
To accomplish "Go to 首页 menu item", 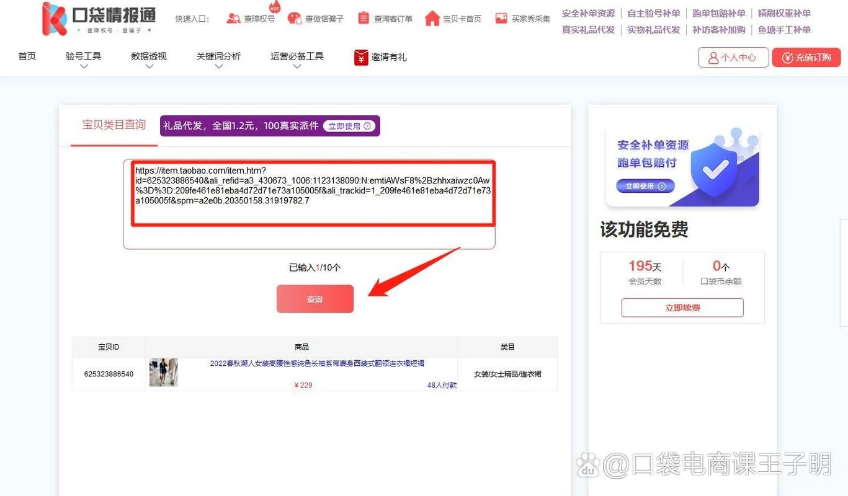I will pyautogui.click(x=27, y=56).
